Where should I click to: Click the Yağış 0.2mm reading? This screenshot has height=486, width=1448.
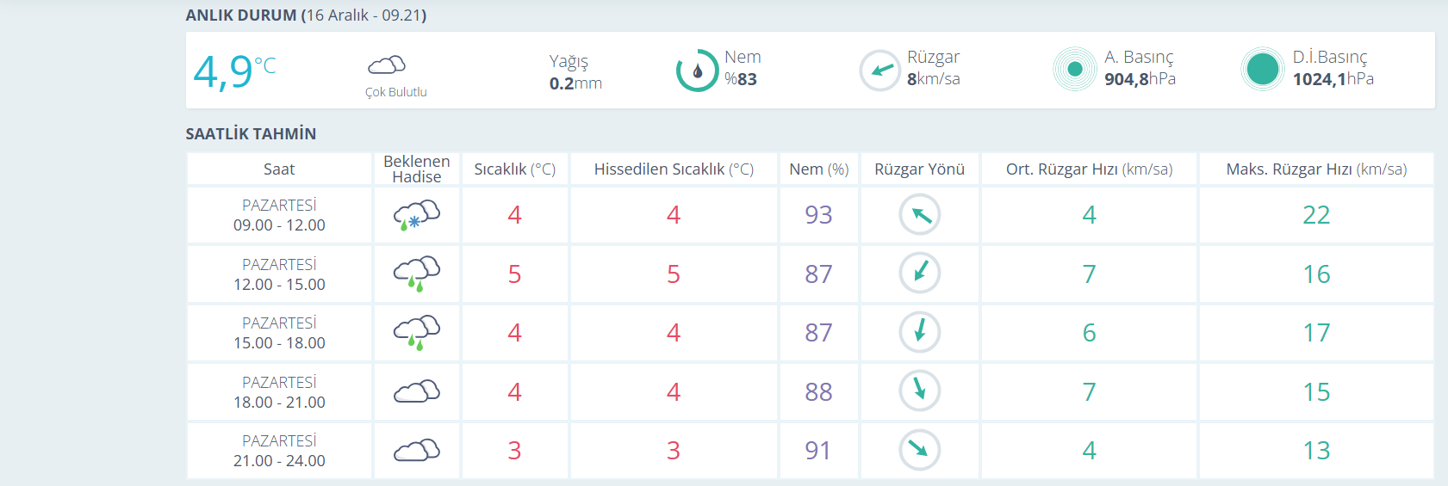tap(575, 72)
